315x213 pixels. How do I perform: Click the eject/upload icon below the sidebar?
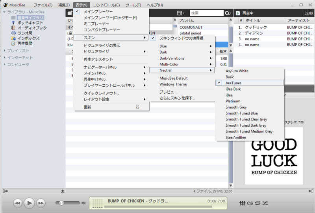63,191
